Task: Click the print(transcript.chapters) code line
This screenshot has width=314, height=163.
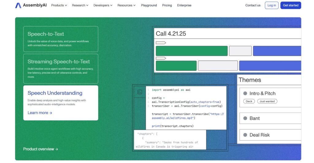Action: pyautogui.click(x=173, y=126)
